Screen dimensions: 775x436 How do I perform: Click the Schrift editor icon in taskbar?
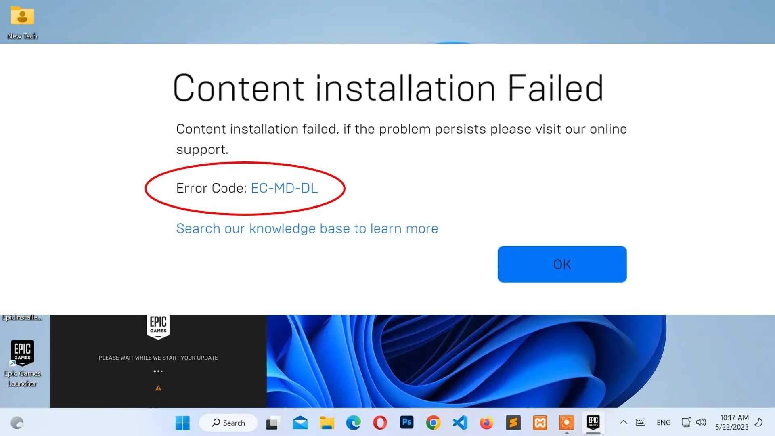513,423
